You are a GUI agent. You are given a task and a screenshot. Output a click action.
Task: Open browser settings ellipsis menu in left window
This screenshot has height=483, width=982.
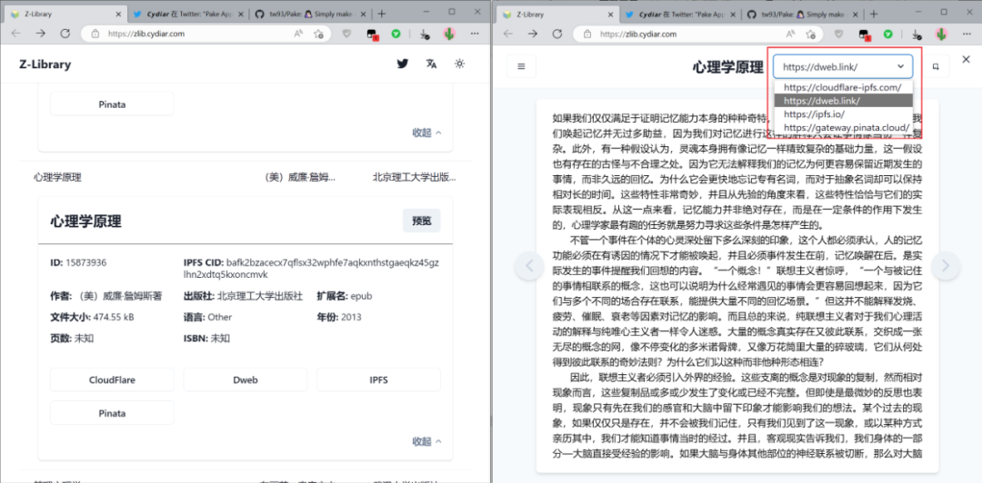click(475, 34)
